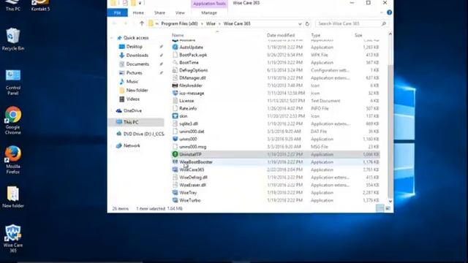The height and width of the screenshot is (263, 468).
Task: Select OneDrive in the navigation pane
Action: tap(132, 110)
